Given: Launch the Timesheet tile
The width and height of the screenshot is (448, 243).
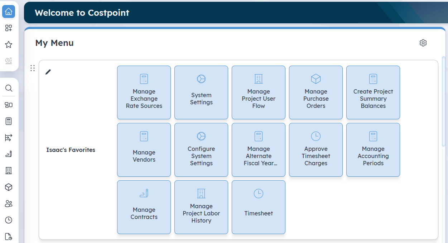Looking at the screenshot, I should tap(259, 207).
